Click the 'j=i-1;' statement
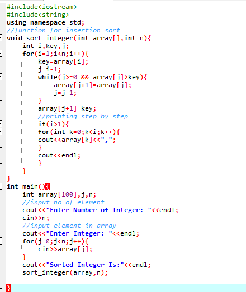The width and height of the screenshot is (246, 292). 49,69
